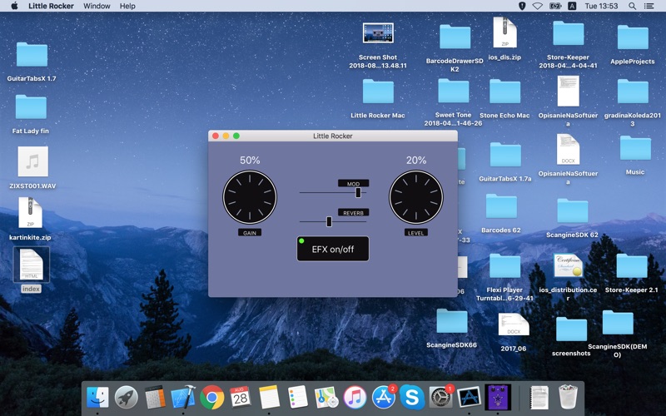The width and height of the screenshot is (666, 416).
Task: Click Little Rocker pedal icon in Dock
Action: click(498, 398)
